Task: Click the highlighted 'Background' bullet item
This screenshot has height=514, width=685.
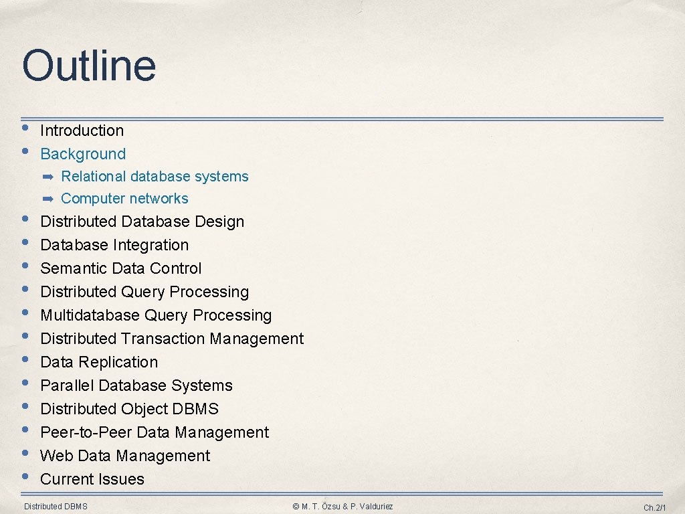Action: click(83, 155)
